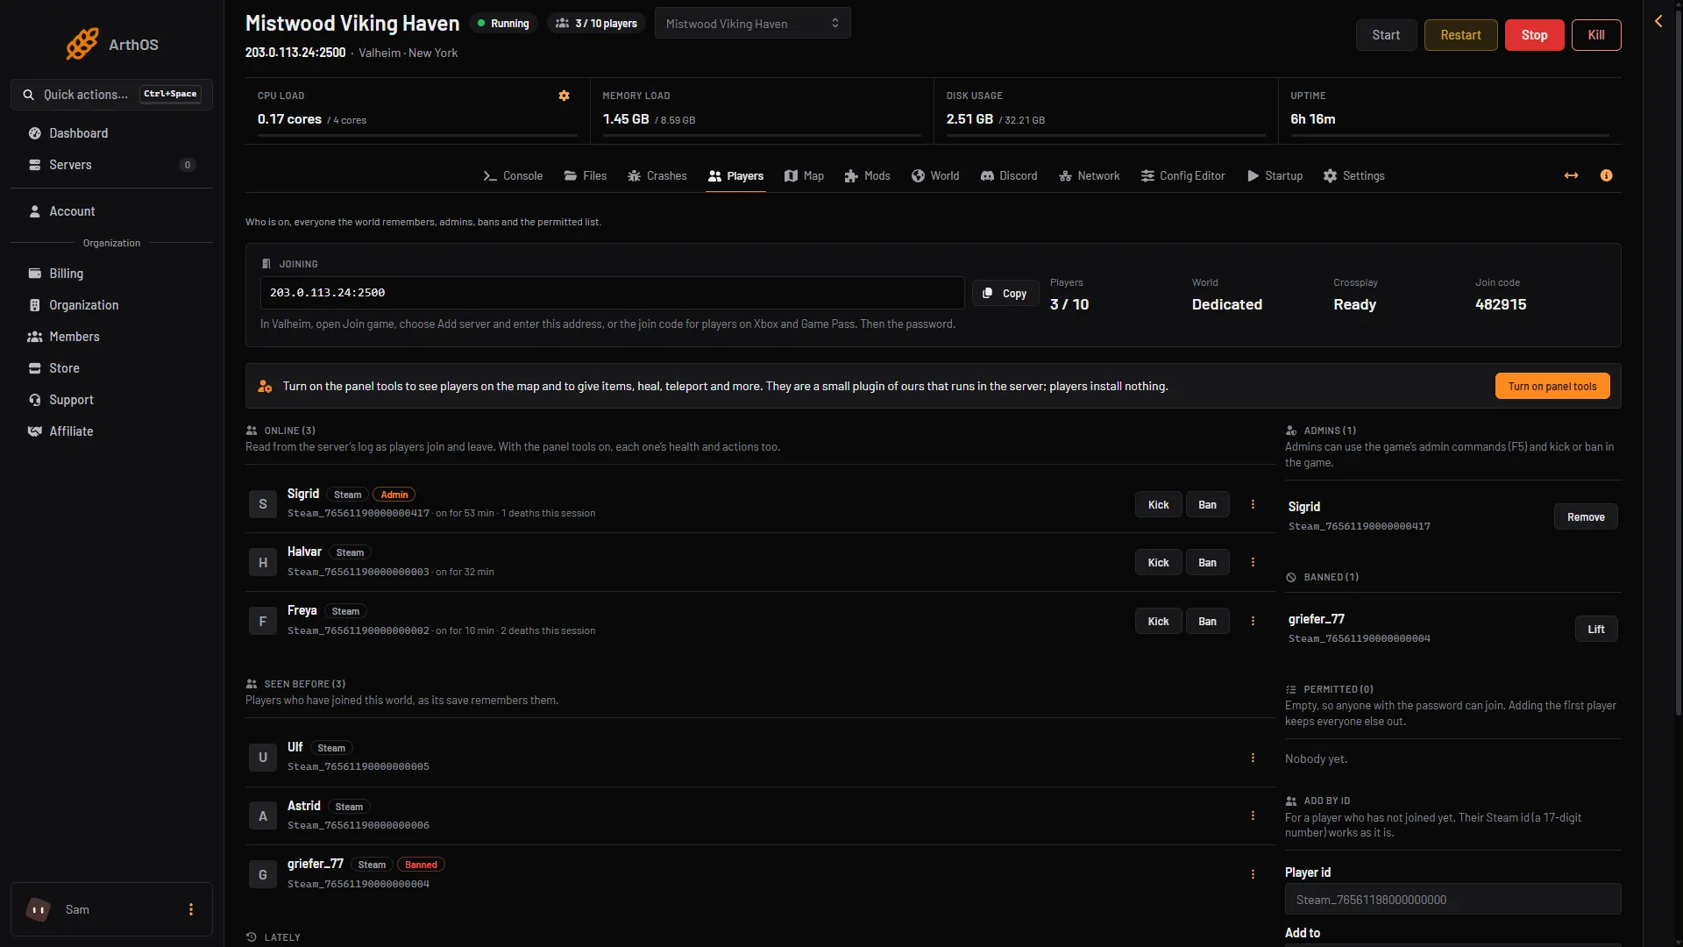Lift the ban on griefer_77

pyautogui.click(x=1596, y=630)
